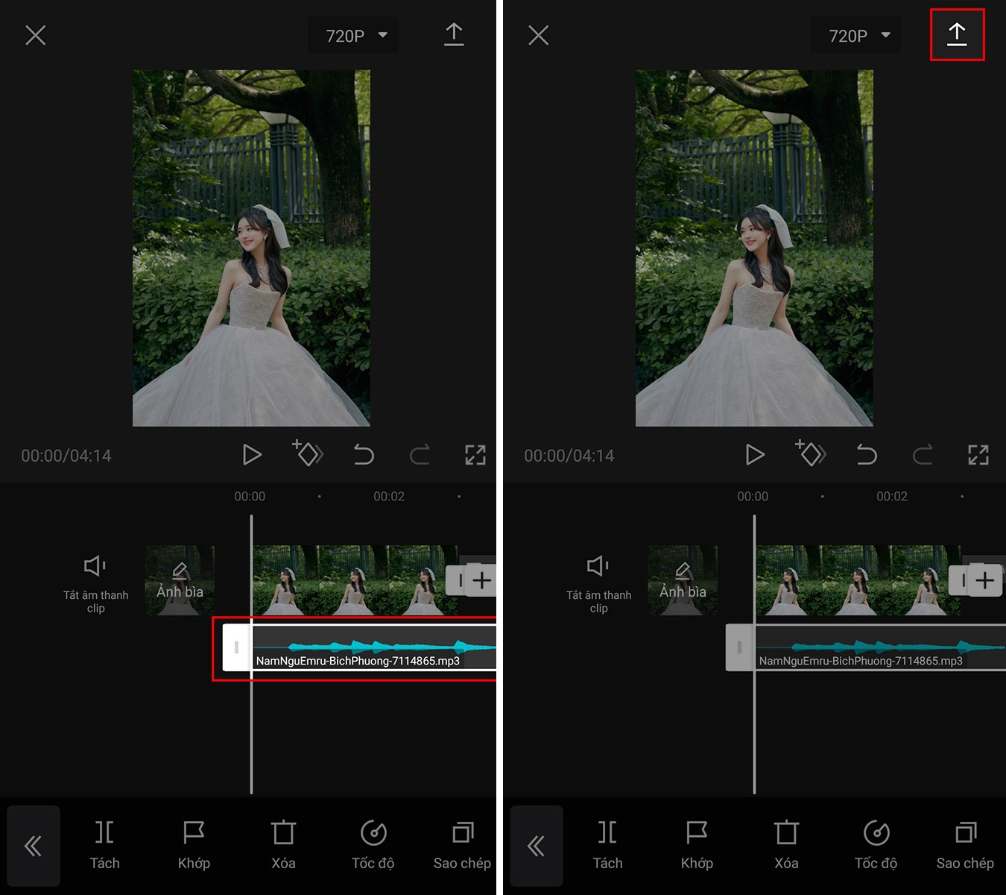Undo last action in the right screen
Image resolution: width=1006 pixels, height=895 pixels.
(x=867, y=454)
